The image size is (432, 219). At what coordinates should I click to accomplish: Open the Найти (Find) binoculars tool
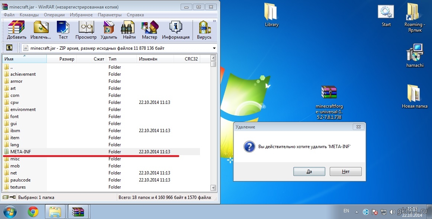[129, 30]
